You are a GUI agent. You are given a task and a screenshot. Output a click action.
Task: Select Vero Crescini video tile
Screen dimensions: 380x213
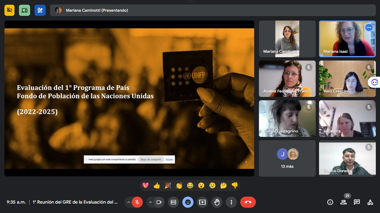[x=347, y=79]
